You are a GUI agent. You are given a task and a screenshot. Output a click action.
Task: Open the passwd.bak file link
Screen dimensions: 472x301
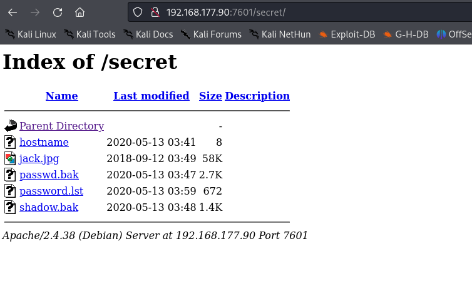pos(49,175)
